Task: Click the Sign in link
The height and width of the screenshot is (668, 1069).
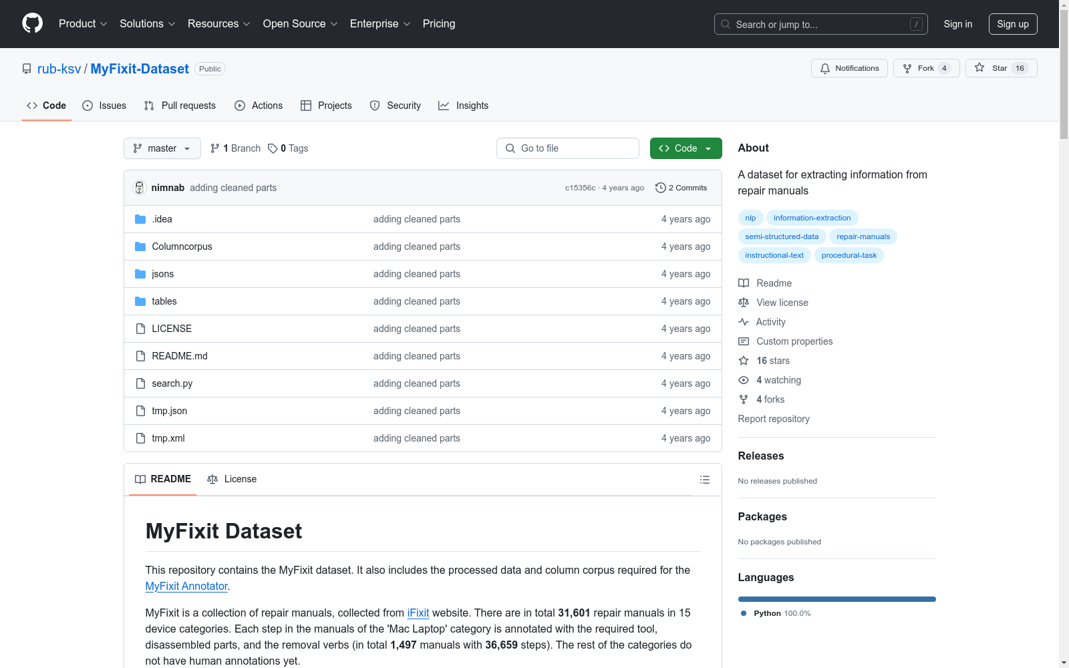Action: (958, 24)
